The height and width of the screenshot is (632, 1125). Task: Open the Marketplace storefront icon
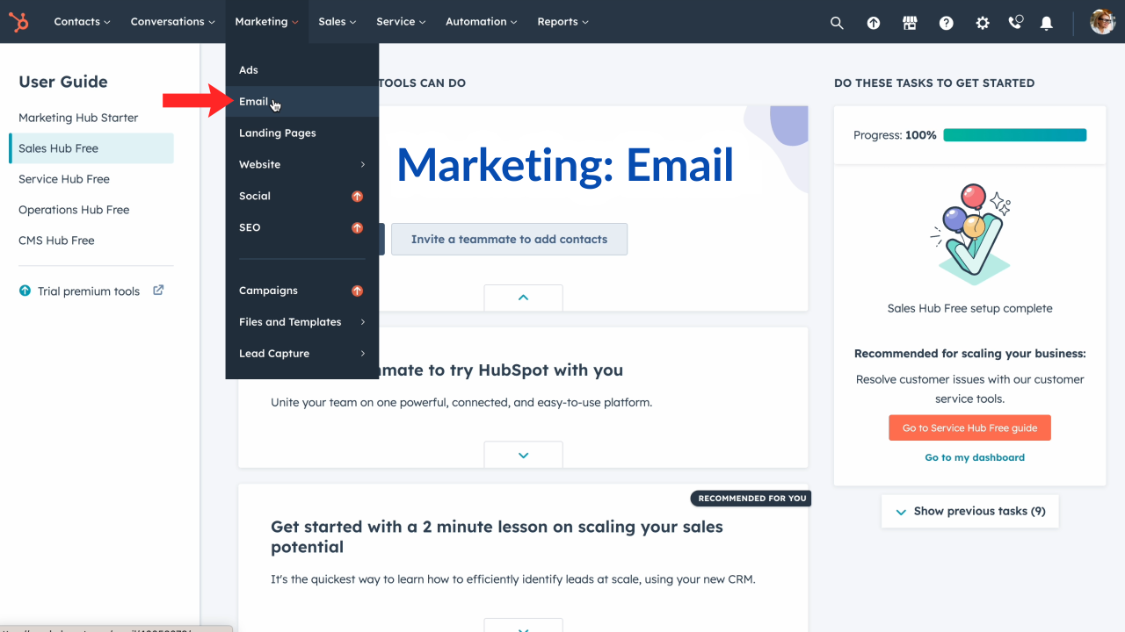click(x=910, y=23)
